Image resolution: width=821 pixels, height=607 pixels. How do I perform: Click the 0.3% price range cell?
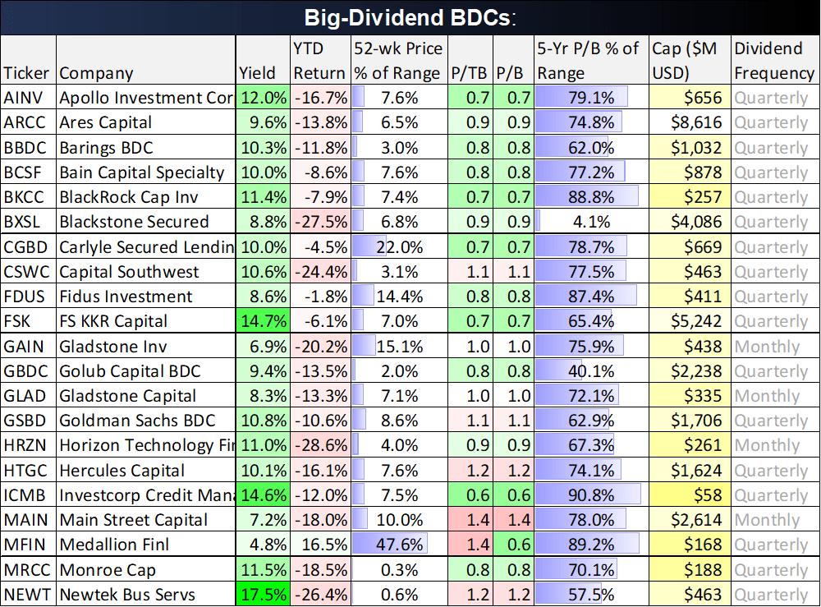point(400,570)
